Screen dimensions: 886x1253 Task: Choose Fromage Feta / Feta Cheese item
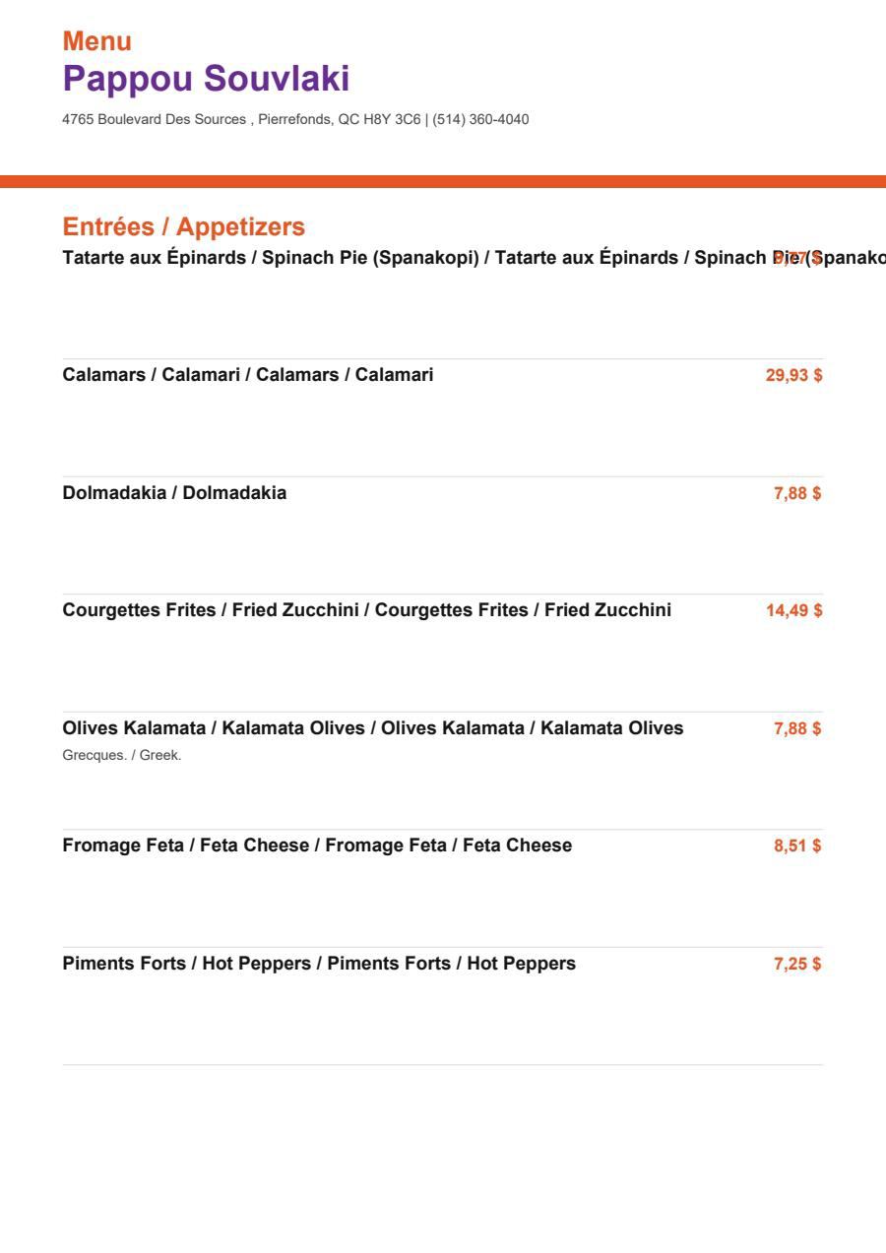[317, 846]
